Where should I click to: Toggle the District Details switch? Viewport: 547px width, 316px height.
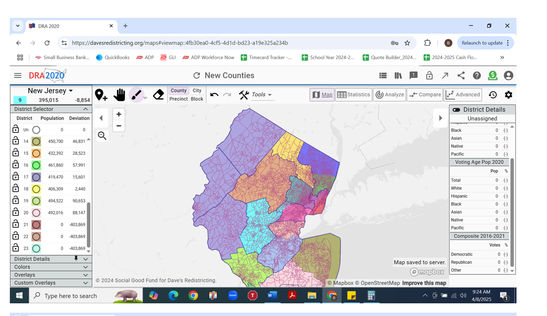click(x=456, y=110)
